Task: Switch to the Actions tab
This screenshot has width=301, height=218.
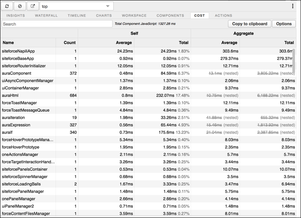Action: [x=224, y=16]
